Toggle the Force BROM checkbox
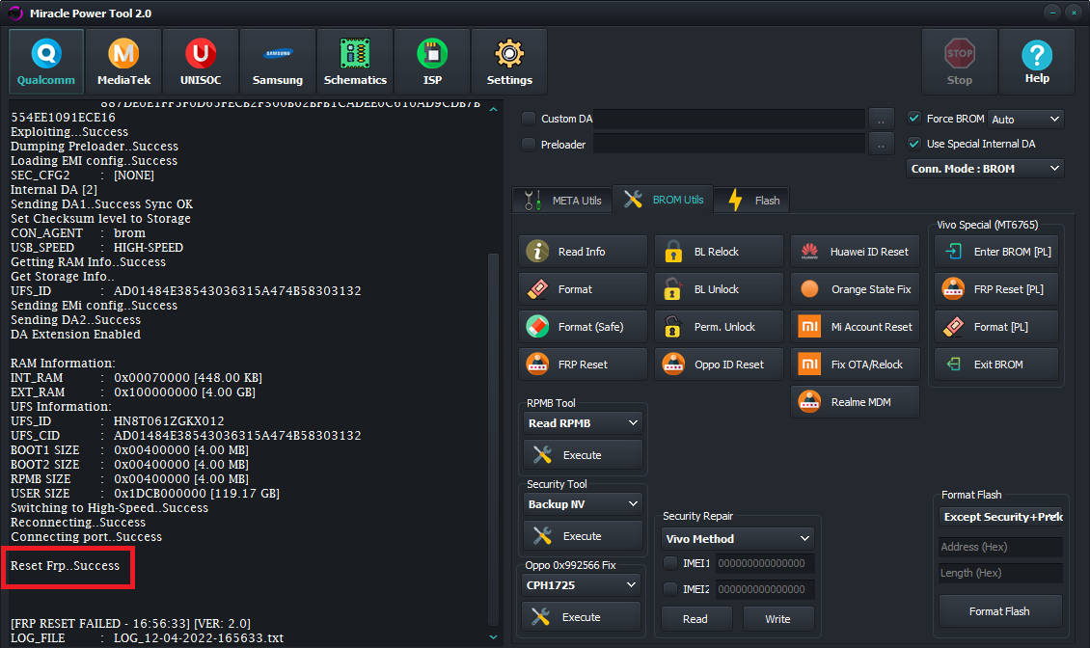Image resolution: width=1090 pixels, height=648 pixels. (x=914, y=119)
